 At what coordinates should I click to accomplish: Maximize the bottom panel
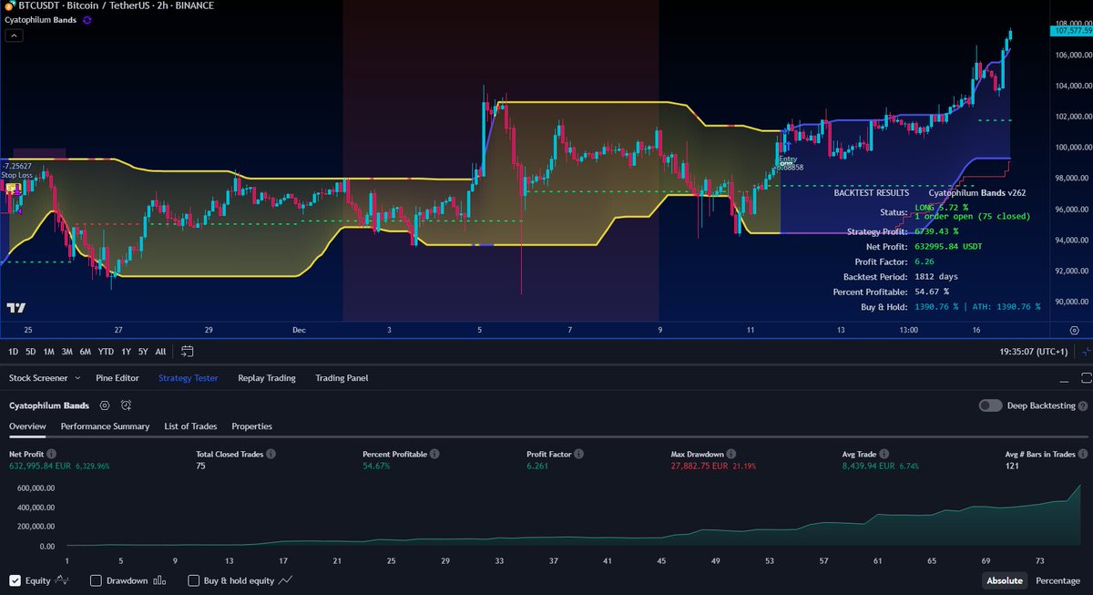tap(1085, 378)
